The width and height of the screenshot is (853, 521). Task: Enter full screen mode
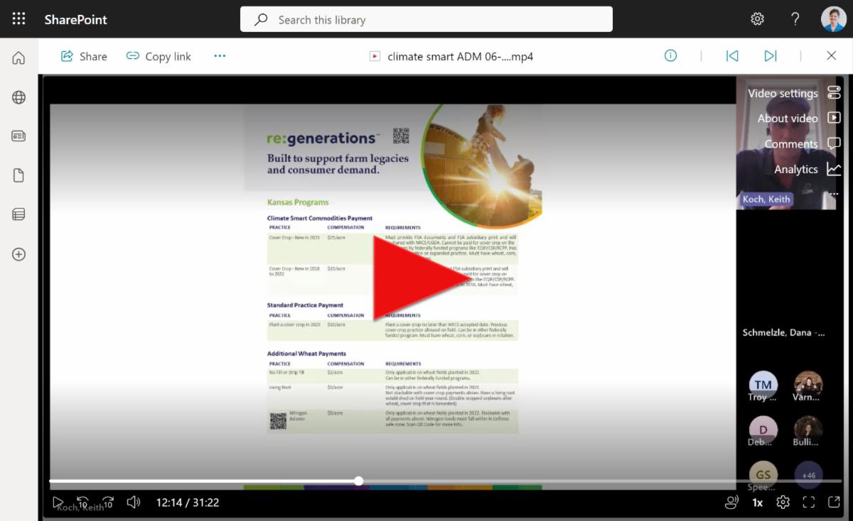tap(808, 503)
